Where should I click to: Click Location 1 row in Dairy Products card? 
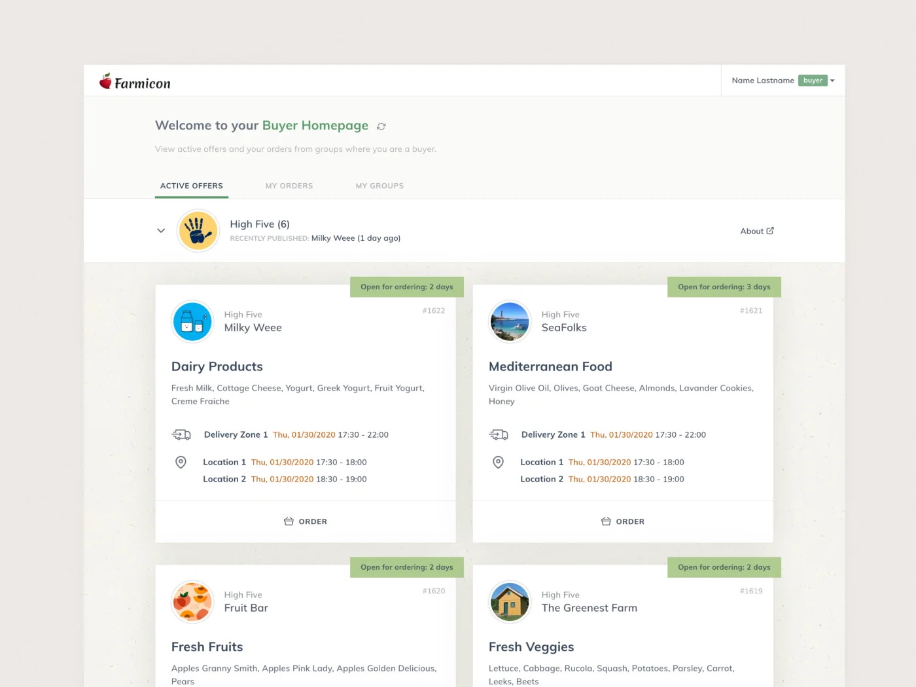click(285, 462)
